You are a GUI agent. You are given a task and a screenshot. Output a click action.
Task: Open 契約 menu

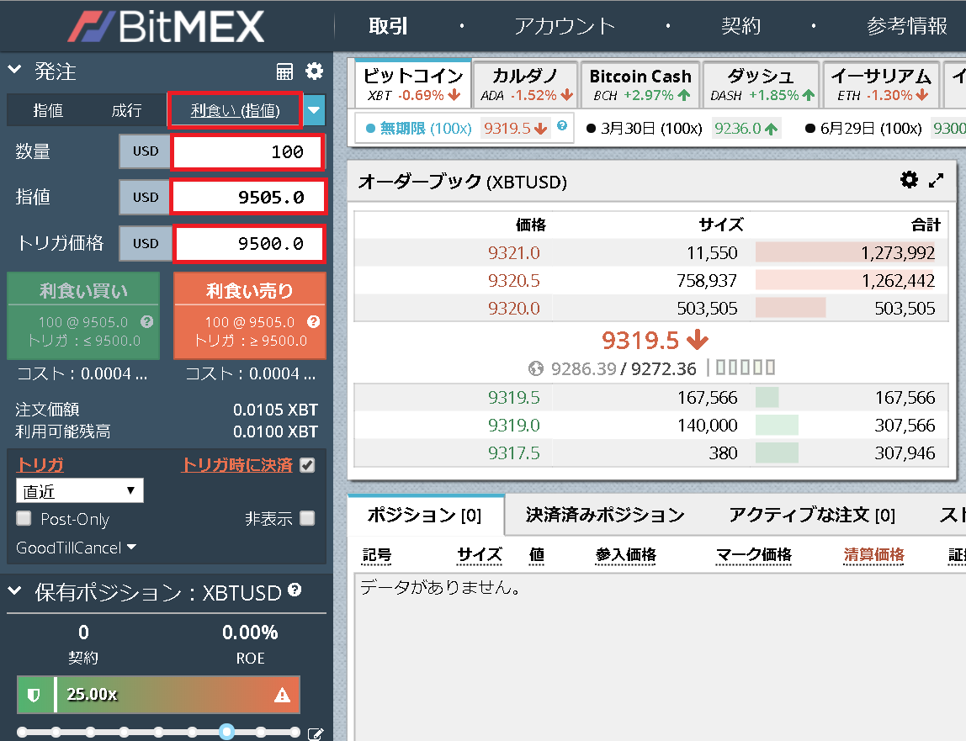[x=741, y=26]
